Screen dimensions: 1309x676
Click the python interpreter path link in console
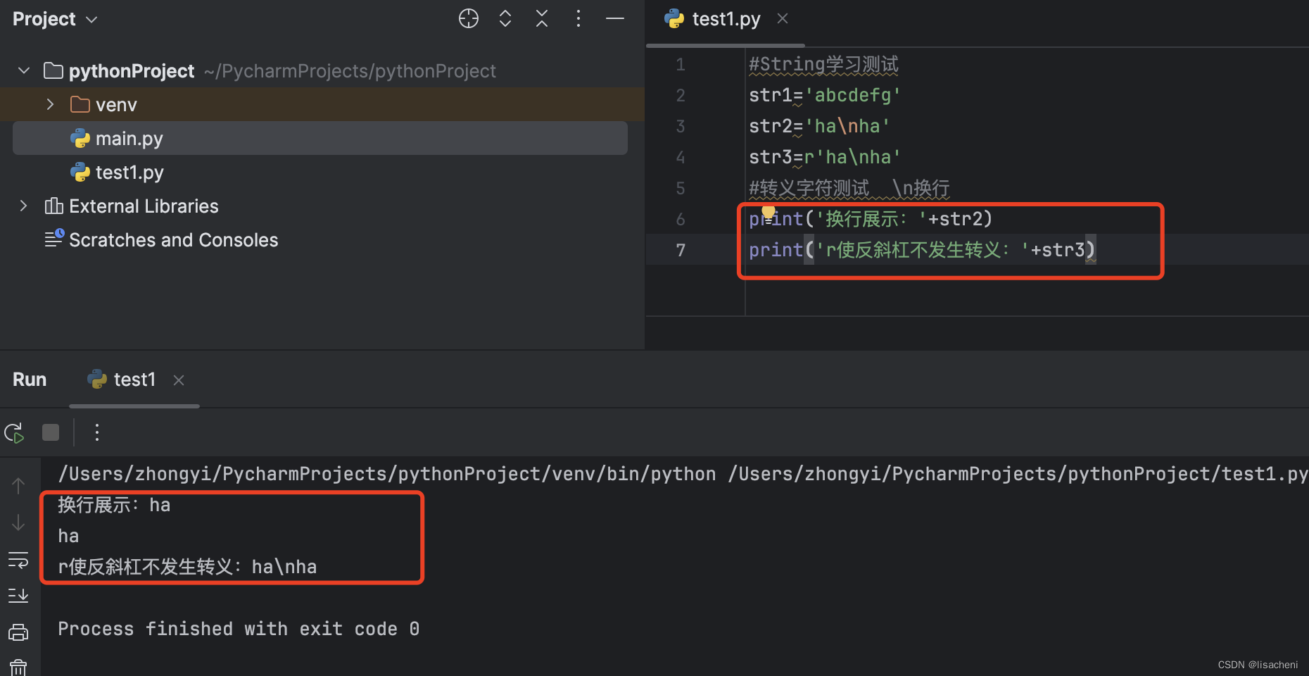tap(386, 474)
